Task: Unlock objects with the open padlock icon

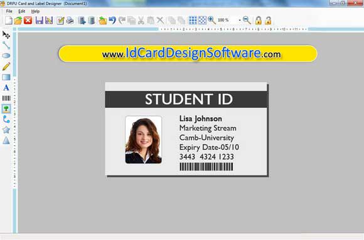Action: click(x=268, y=21)
